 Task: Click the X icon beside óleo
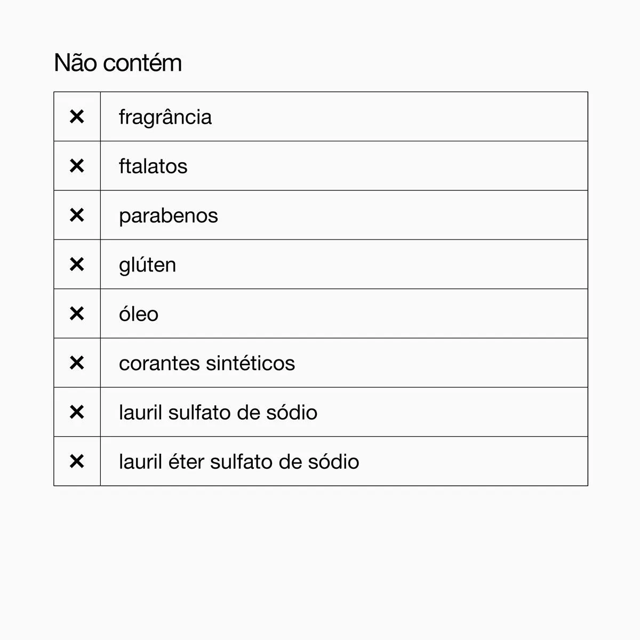pyautogui.click(x=77, y=314)
